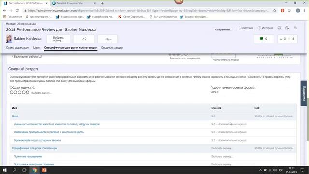Click Выбрать оценку text beside overall rating circles
Image resolution: width=309 pixels, height=174 pixels.
42,93
